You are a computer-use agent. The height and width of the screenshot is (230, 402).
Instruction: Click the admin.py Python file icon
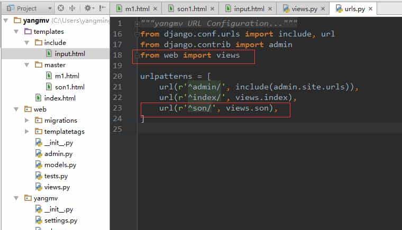[39, 153]
